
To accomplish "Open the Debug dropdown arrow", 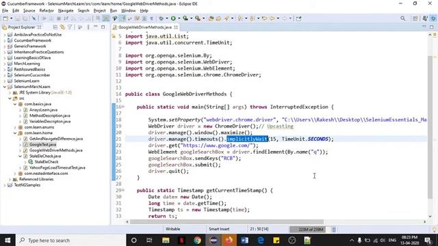I will coord(167,18).
